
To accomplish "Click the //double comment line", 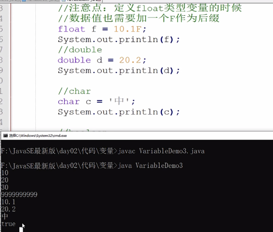I will 80,50.
